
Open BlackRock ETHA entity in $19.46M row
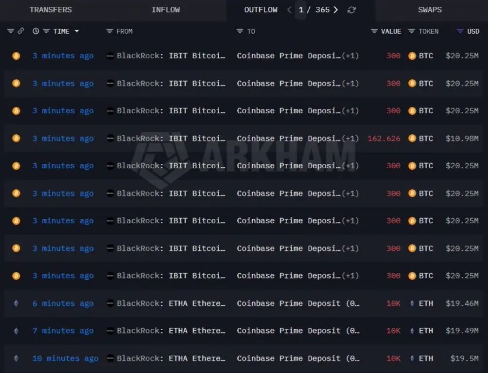click(x=171, y=303)
